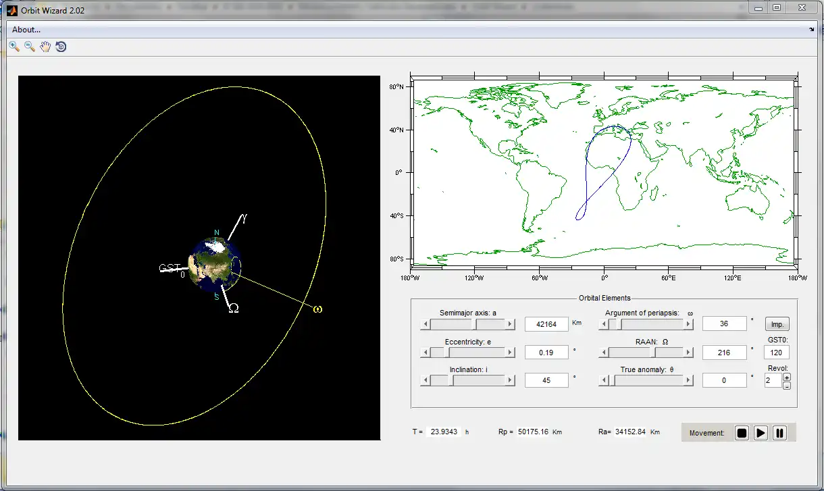Click left arrow of True anomaly slider
The width and height of the screenshot is (824, 491).
603,381
